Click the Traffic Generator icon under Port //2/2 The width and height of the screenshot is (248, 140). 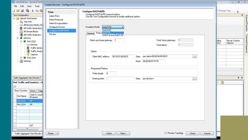[x=28, y=48]
